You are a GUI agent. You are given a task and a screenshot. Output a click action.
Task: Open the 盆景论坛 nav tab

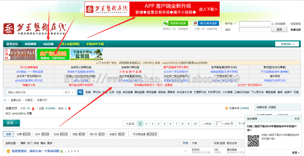click(x=12, y=44)
